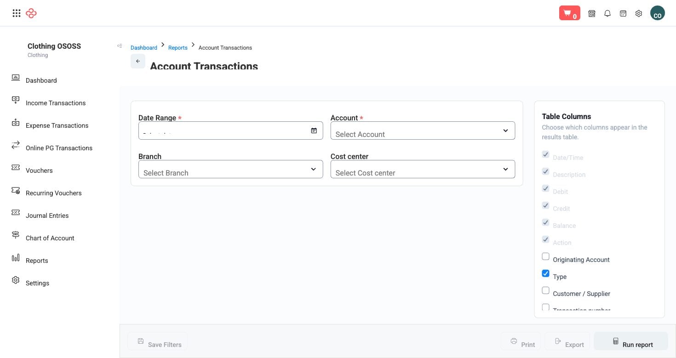Open the shopping cart icon
Viewport: 676px width, 358px height.
pos(569,13)
